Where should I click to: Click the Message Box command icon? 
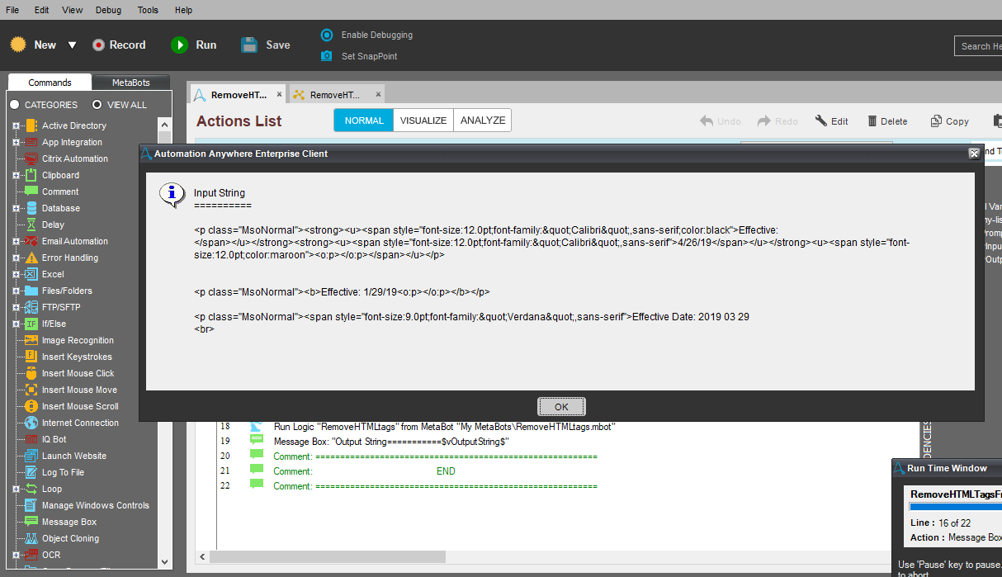[x=31, y=522]
